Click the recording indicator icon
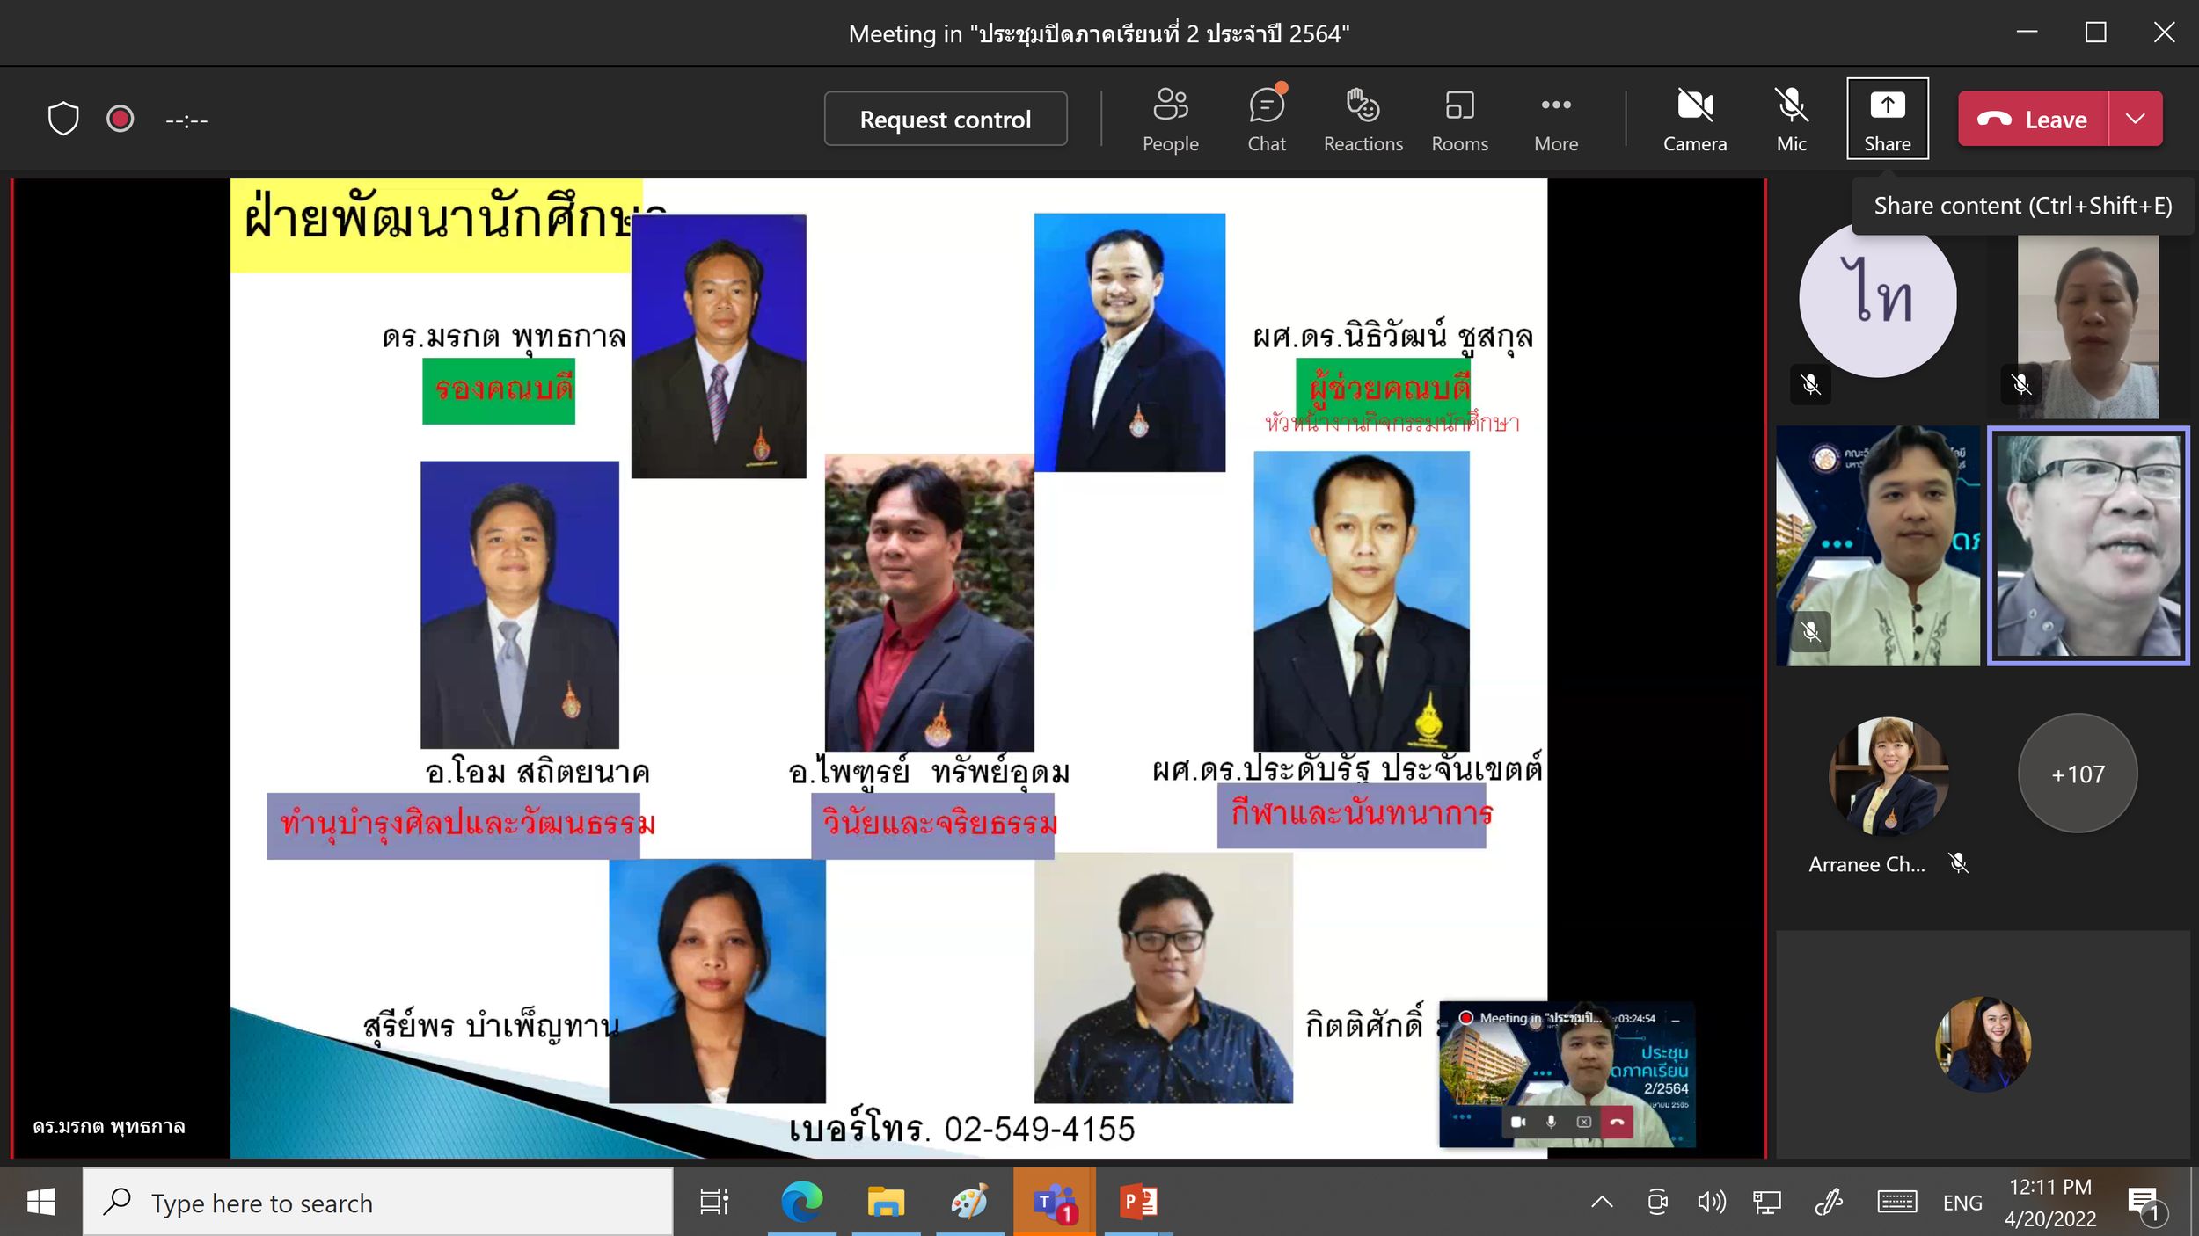The width and height of the screenshot is (2199, 1236). pyautogui.click(x=121, y=119)
